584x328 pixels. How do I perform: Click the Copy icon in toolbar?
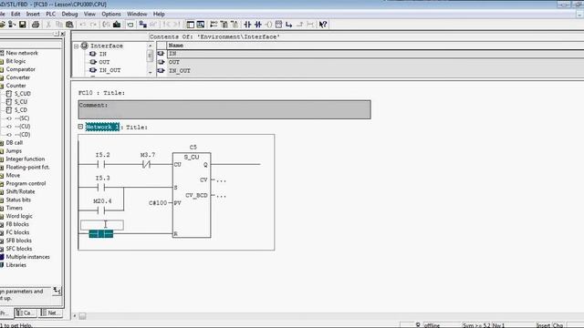[58, 25]
